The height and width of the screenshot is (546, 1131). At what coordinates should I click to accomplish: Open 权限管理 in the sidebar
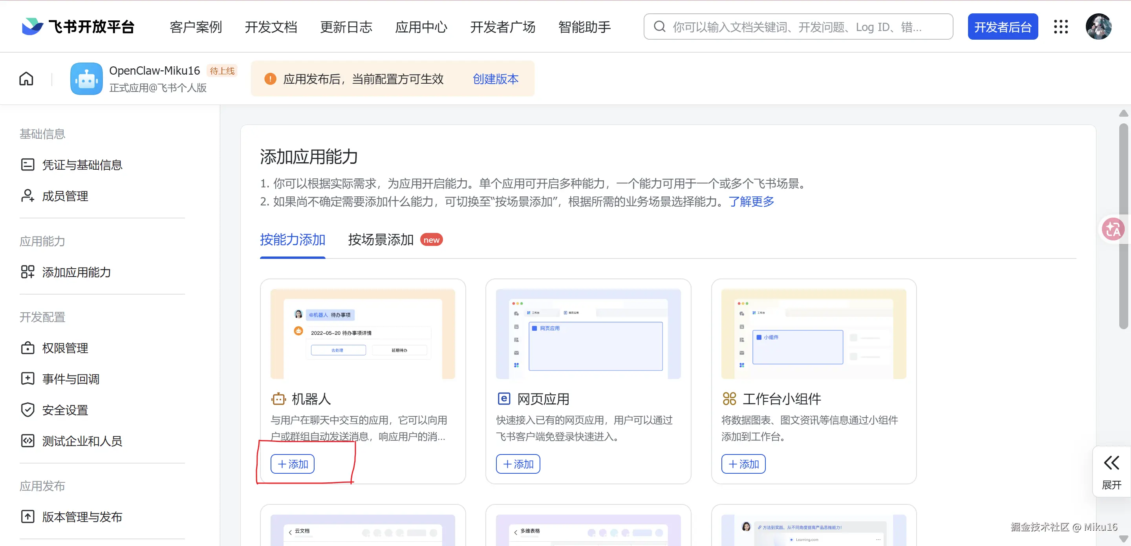pyautogui.click(x=65, y=348)
